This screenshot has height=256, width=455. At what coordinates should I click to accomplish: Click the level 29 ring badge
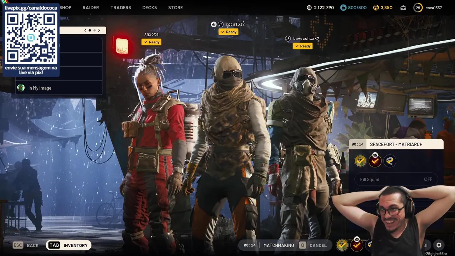(418, 7)
